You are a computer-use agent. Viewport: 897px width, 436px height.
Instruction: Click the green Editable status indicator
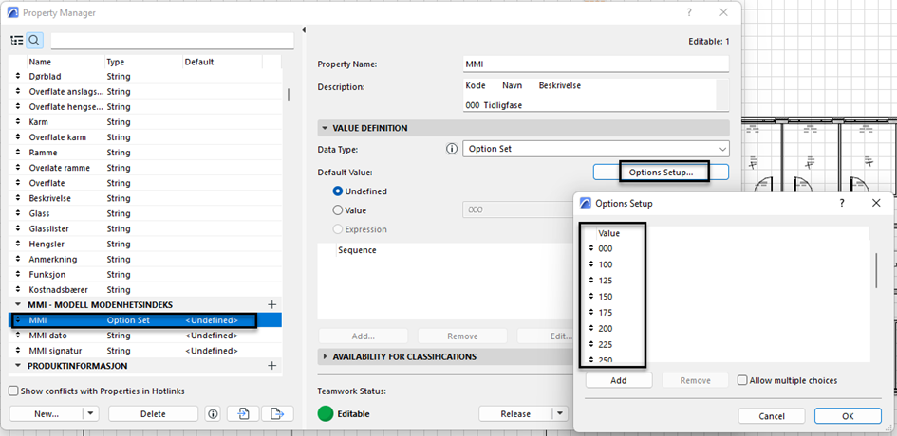(326, 413)
